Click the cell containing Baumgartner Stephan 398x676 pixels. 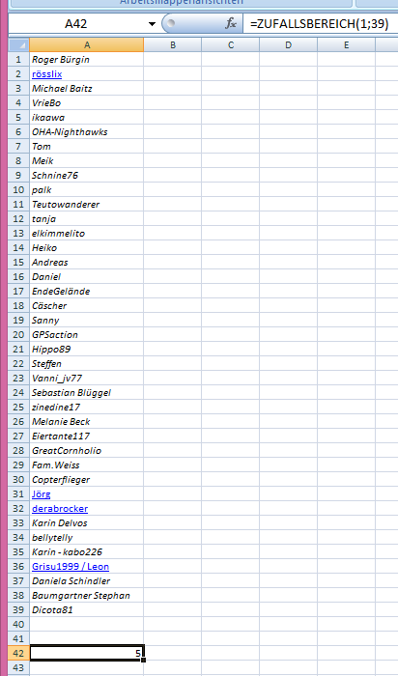pos(87,596)
